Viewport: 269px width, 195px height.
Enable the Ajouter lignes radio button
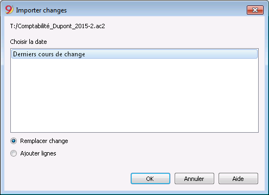click(x=14, y=153)
